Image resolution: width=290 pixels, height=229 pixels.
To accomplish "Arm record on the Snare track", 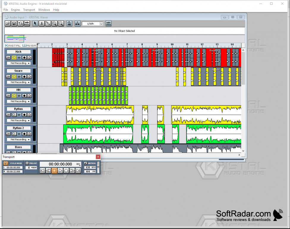I will [24, 77].
